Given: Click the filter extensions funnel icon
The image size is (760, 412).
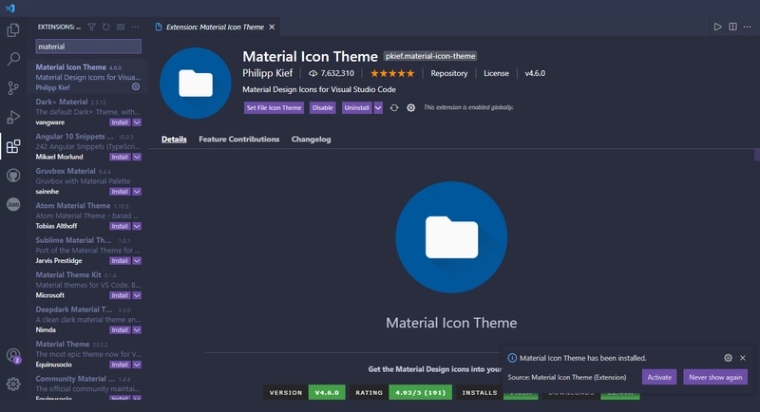Looking at the screenshot, I should click(91, 28).
